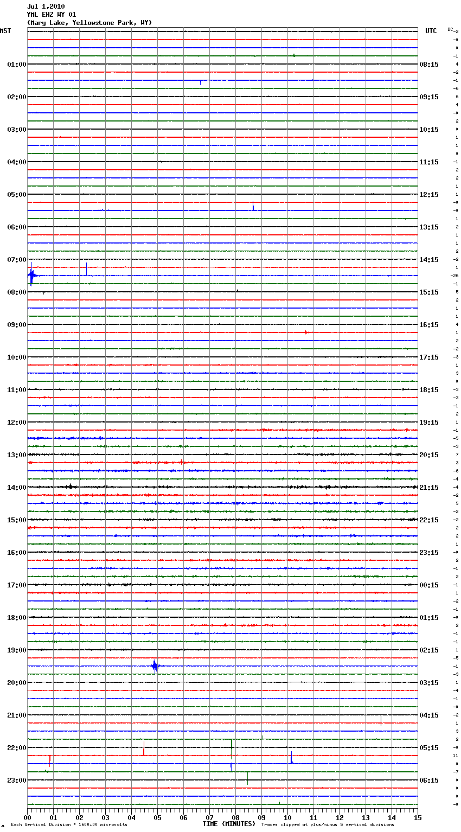This screenshot has height=832, width=461.
Task: Select the 02:00 MST time label
Action: tap(17, 97)
